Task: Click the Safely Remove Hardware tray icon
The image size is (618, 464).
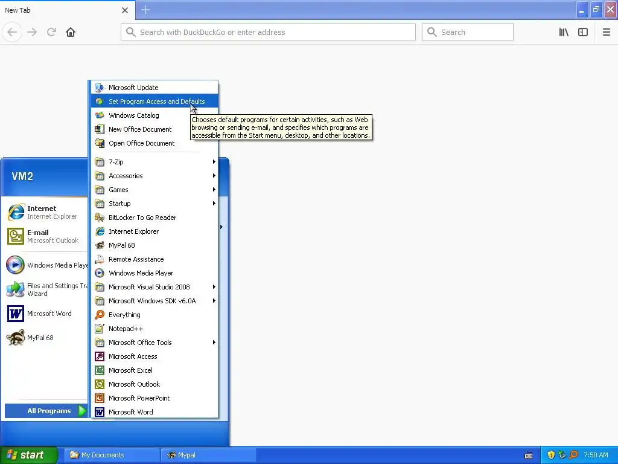Action: (x=562, y=455)
